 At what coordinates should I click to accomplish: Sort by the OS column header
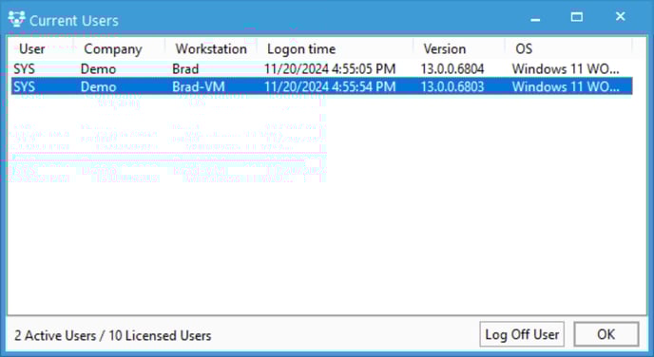pyautogui.click(x=524, y=49)
